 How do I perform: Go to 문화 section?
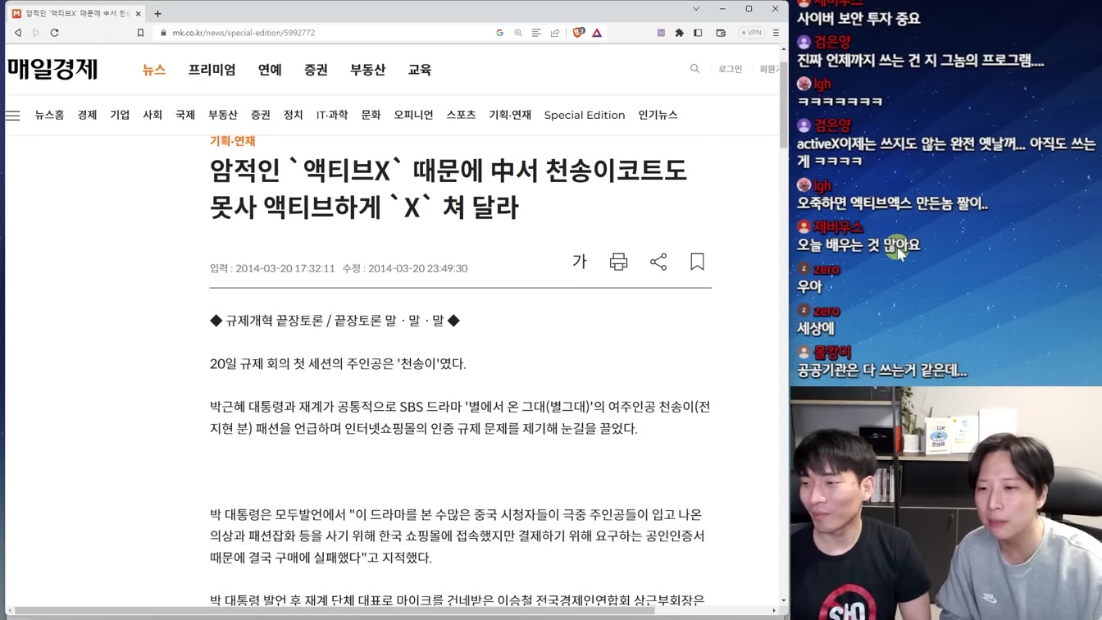coord(371,115)
